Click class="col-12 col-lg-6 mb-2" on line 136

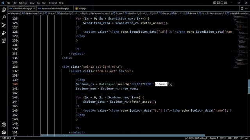[96, 66]
